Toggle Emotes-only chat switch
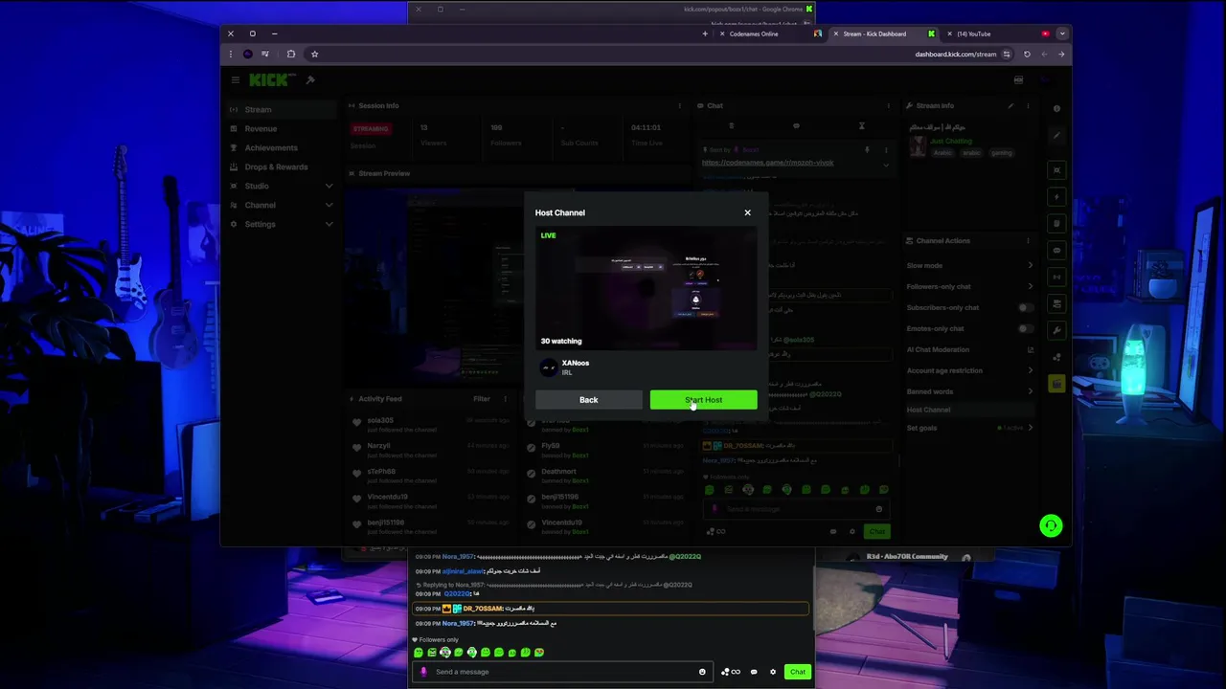Screen dimensions: 1226x689 click(1025, 328)
